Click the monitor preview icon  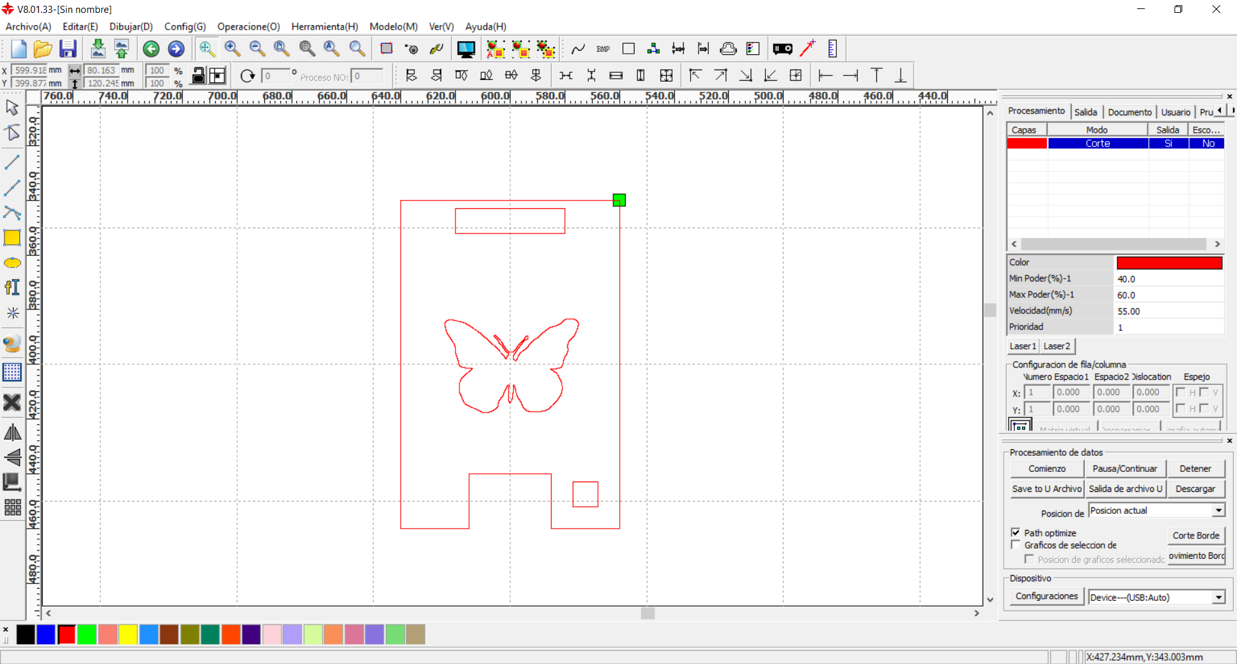click(x=466, y=49)
